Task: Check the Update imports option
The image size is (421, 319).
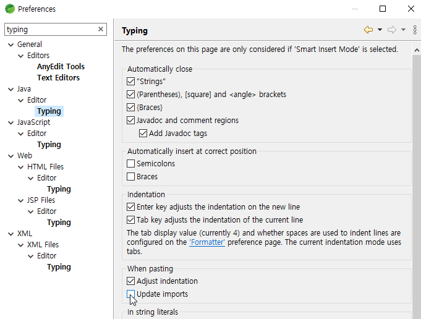Action: click(131, 294)
